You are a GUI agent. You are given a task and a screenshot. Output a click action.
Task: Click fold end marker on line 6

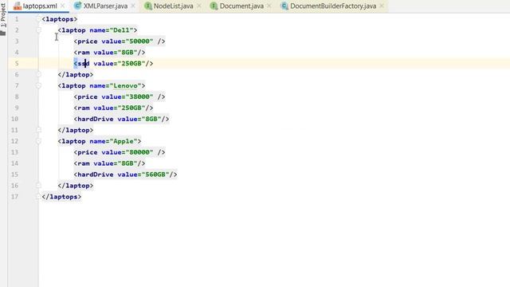coord(38,74)
